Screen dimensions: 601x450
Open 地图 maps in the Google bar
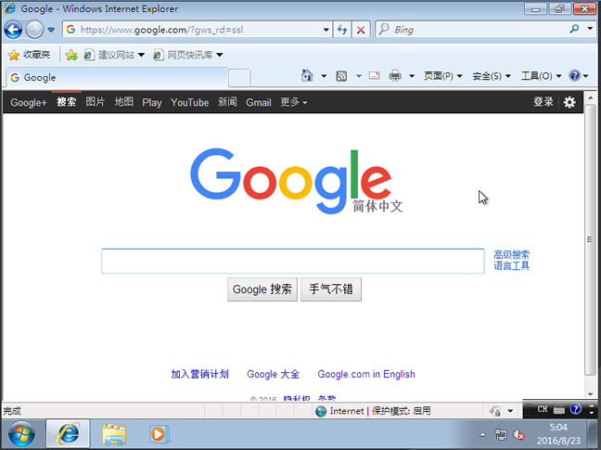pyautogui.click(x=123, y=102)
